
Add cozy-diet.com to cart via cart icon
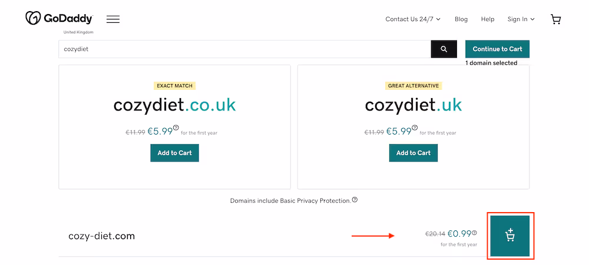(509, 236)
